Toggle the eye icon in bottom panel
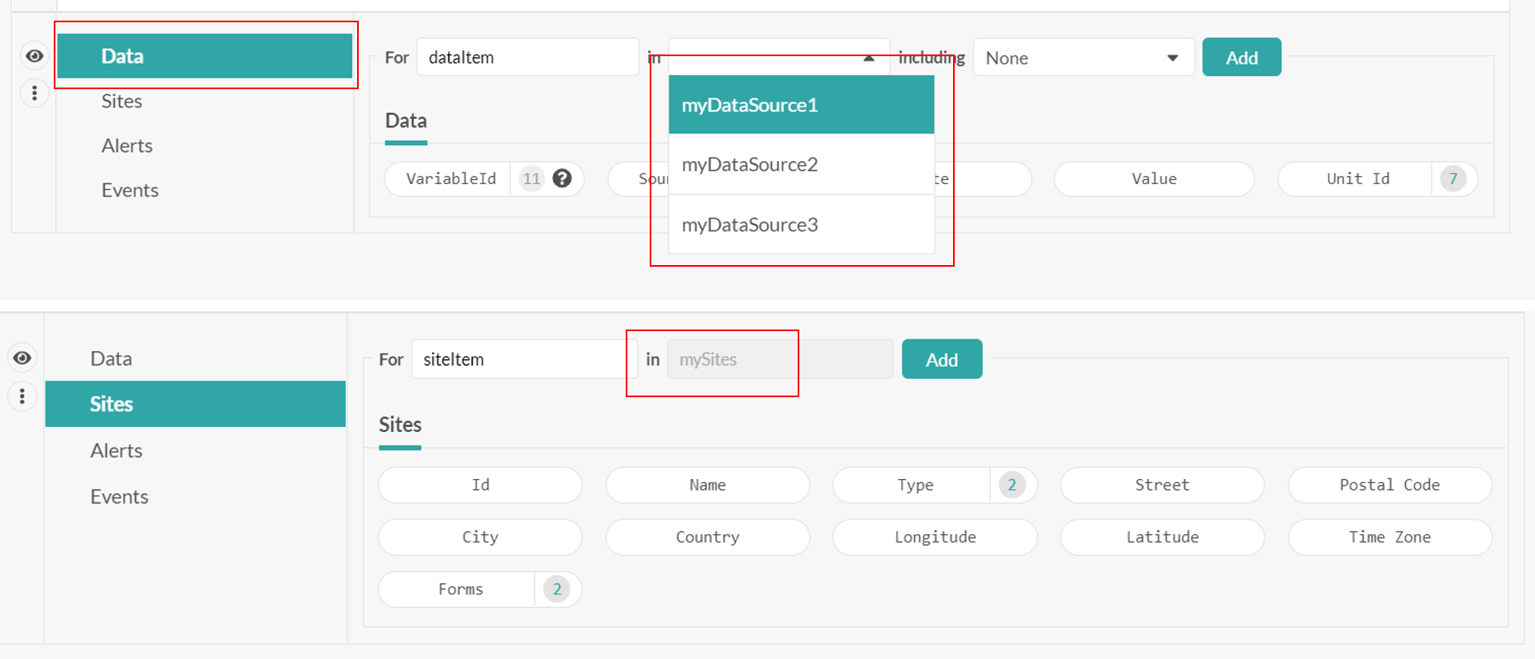This screenshot has width=1535, height=659. 22,358
